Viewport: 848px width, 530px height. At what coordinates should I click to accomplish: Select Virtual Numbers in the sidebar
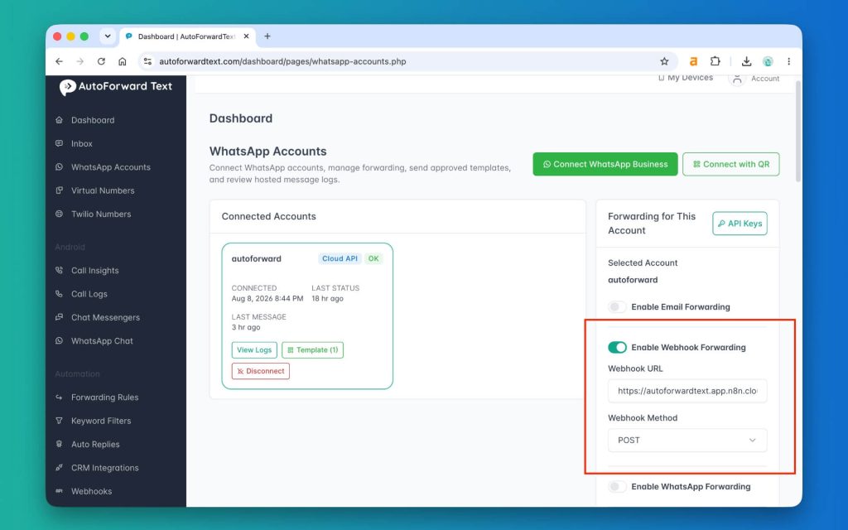(x=103, y=190)
